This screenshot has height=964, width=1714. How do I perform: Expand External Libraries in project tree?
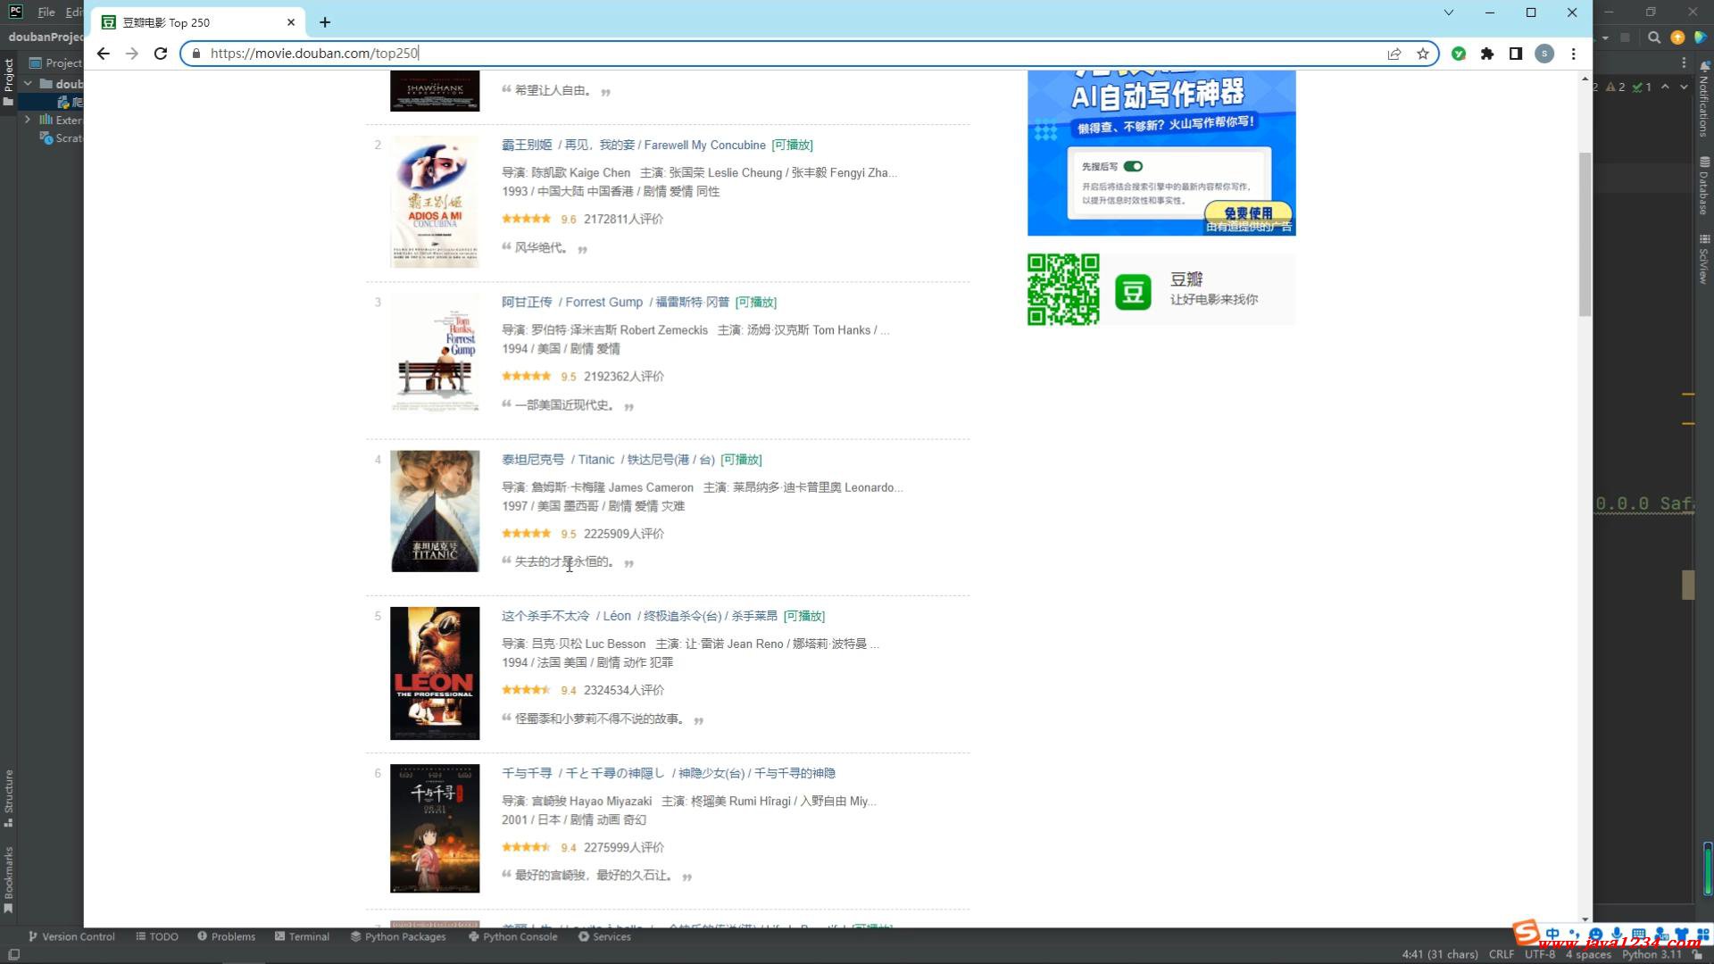28,120
